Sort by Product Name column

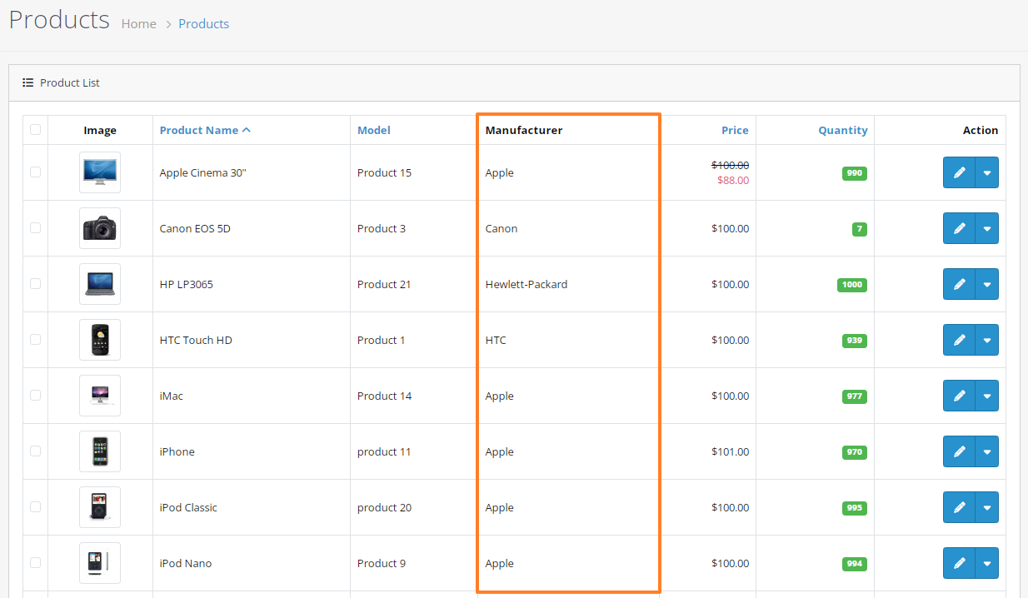tap(205, 130)
